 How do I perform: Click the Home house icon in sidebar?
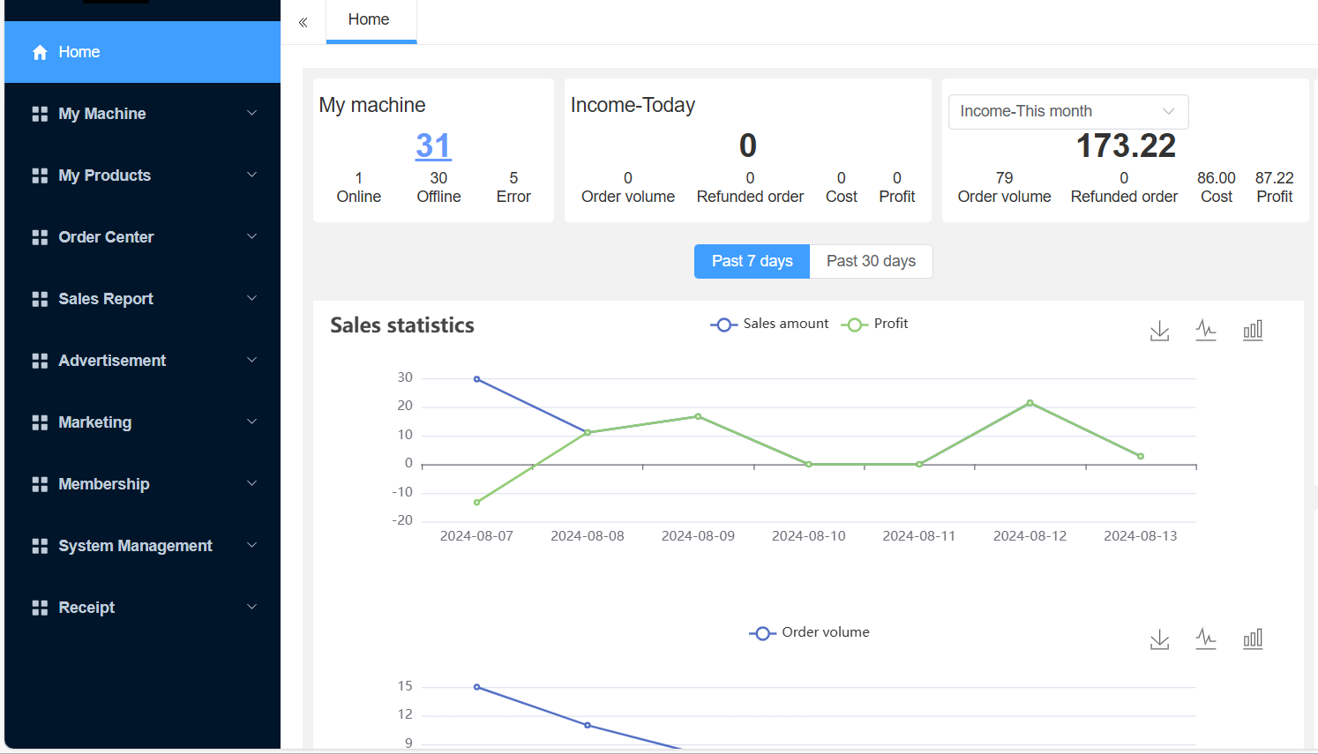(x=40, y=52)
